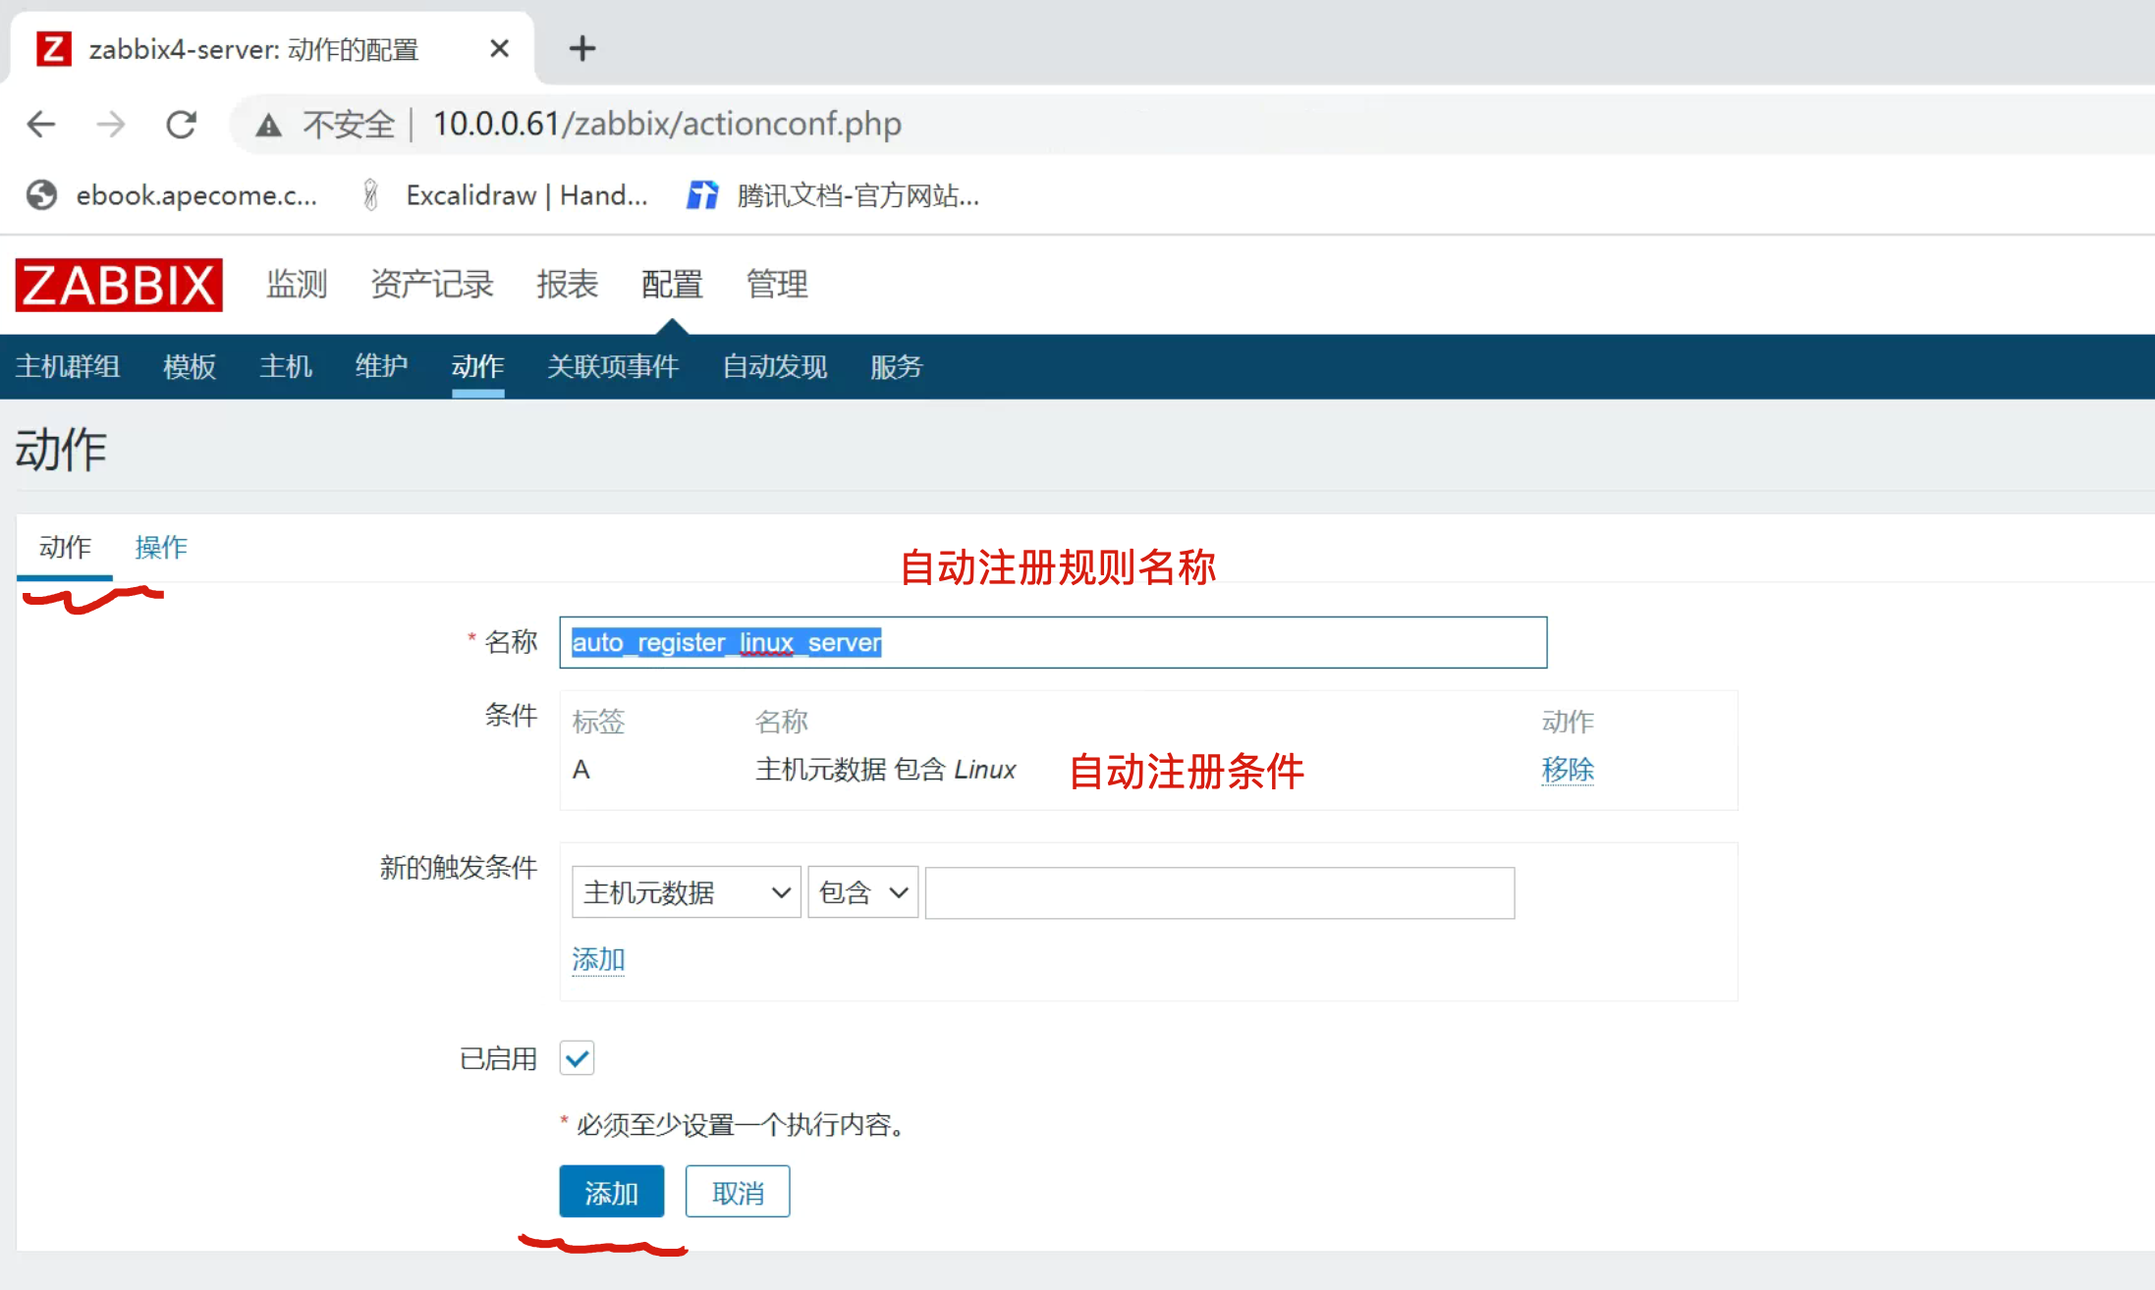Click the browser forward arrow

coord(111,125)
